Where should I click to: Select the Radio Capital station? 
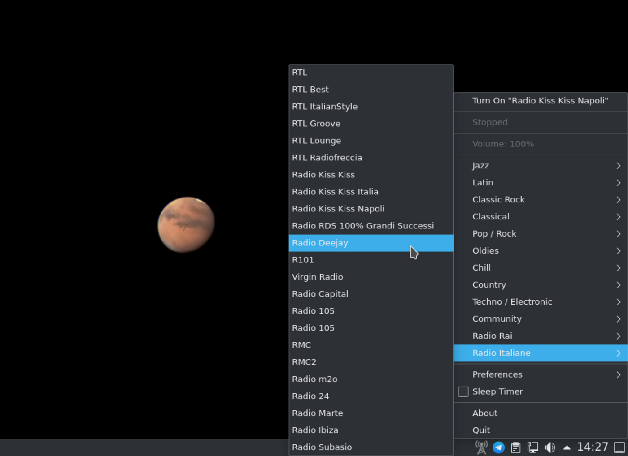point(320,294)
